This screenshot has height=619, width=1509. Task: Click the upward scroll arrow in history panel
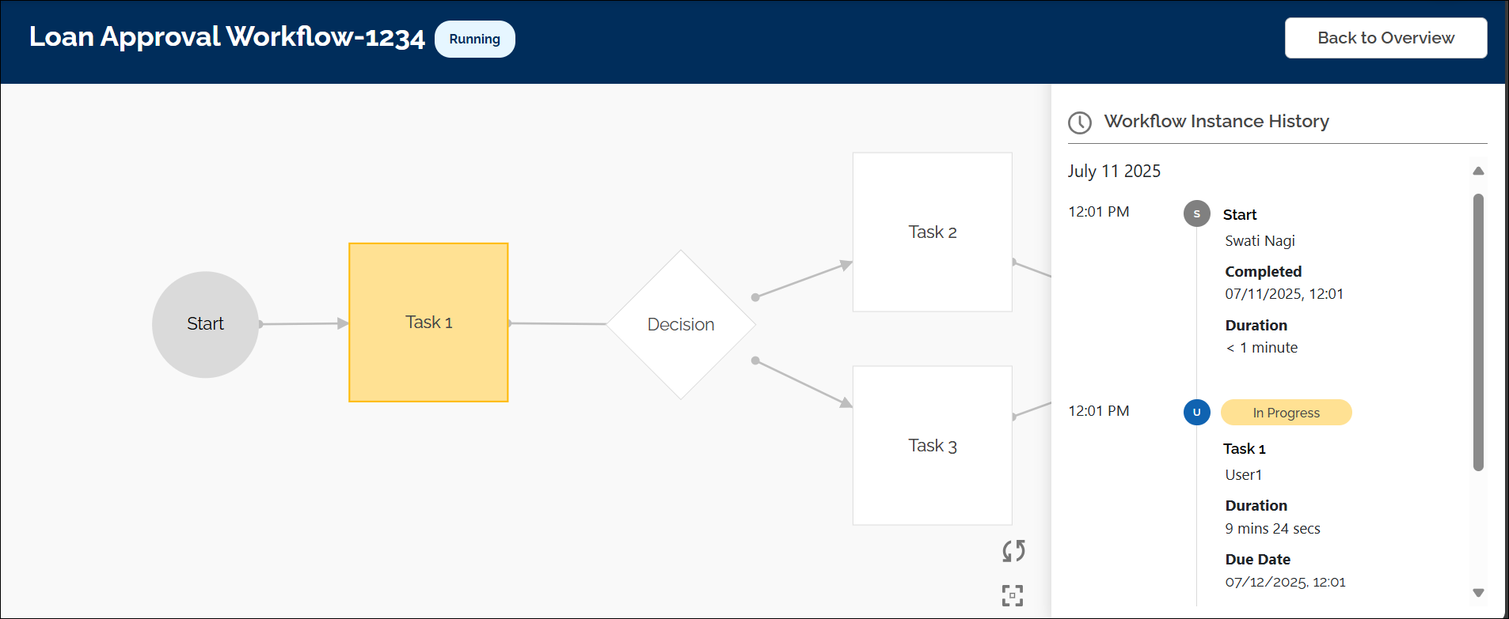(x=1478, y=171)
